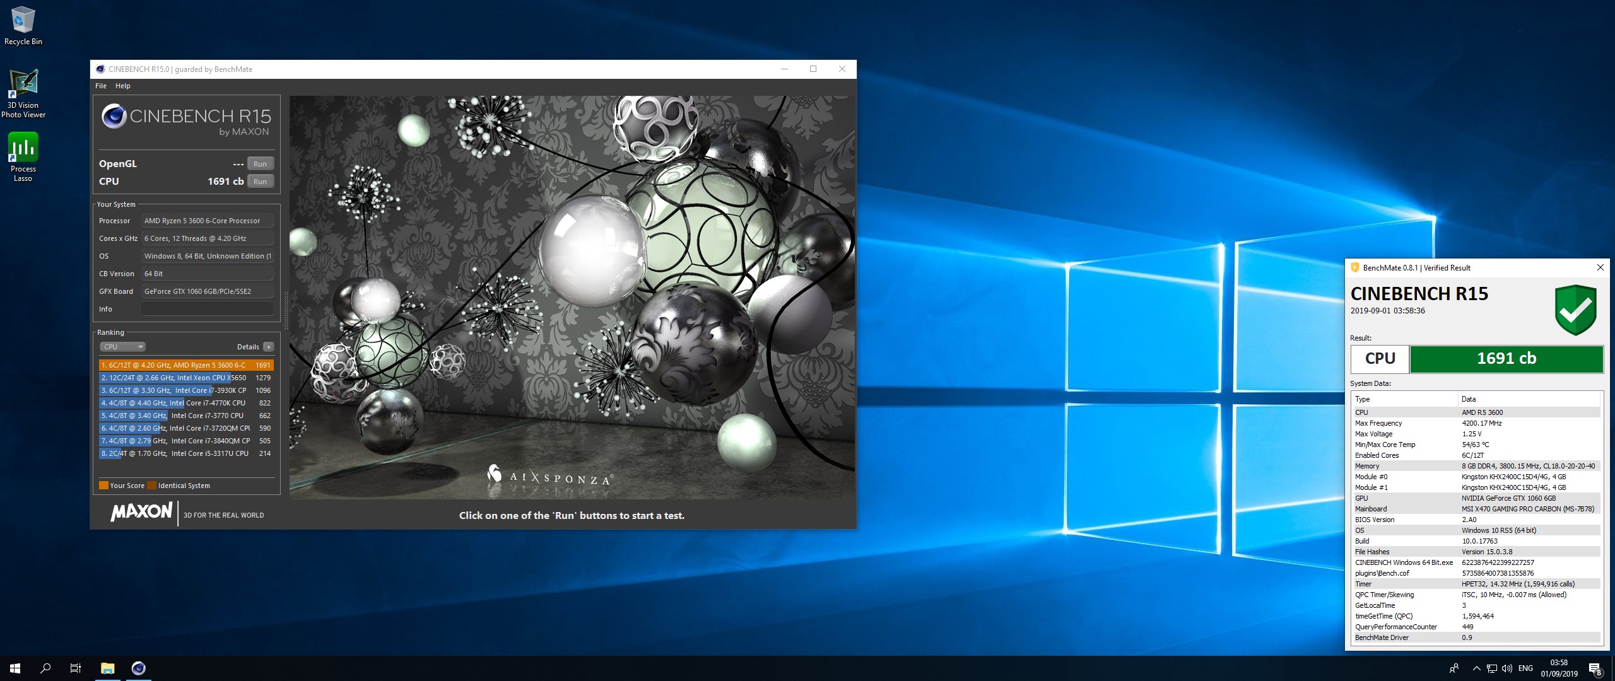Show hidden tray icons chevron
Screen dimensions: 1615x681
1476,668
